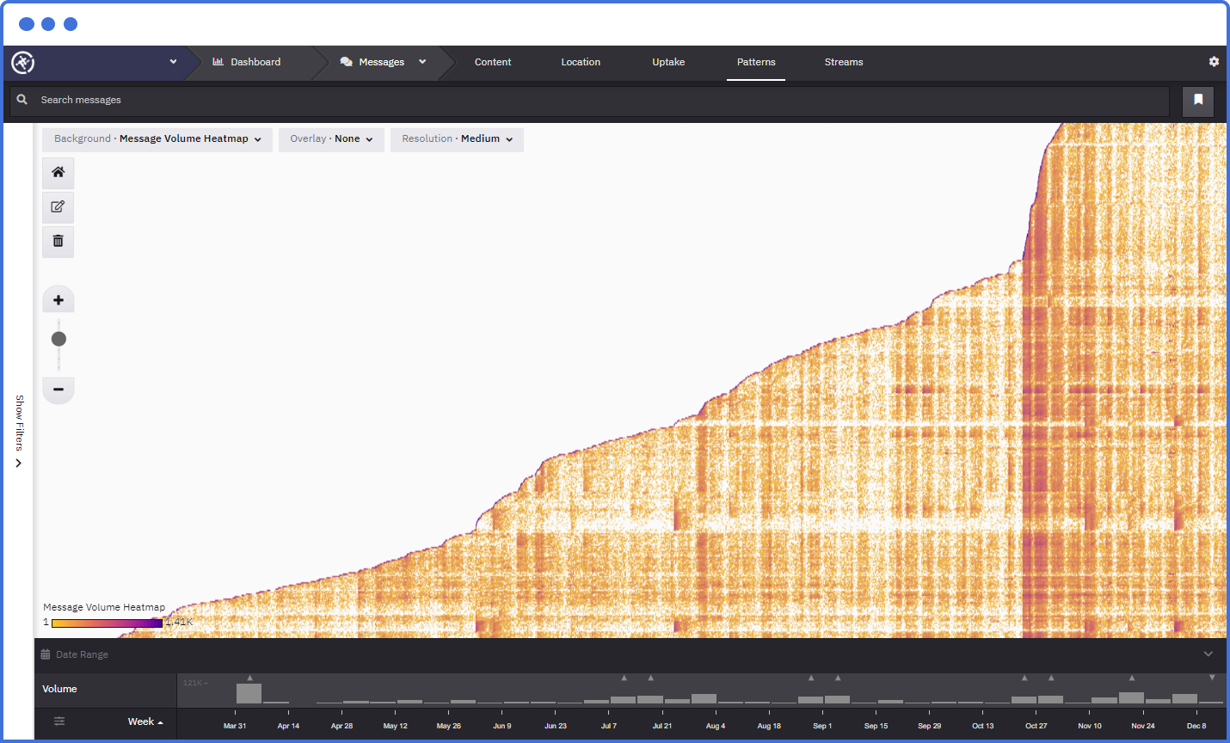Switch to the Content tab
1230x743 pixels.
point(492,62)
